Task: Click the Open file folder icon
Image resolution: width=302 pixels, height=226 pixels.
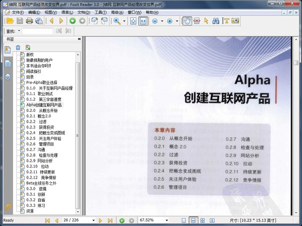Action: pos(10,21)
